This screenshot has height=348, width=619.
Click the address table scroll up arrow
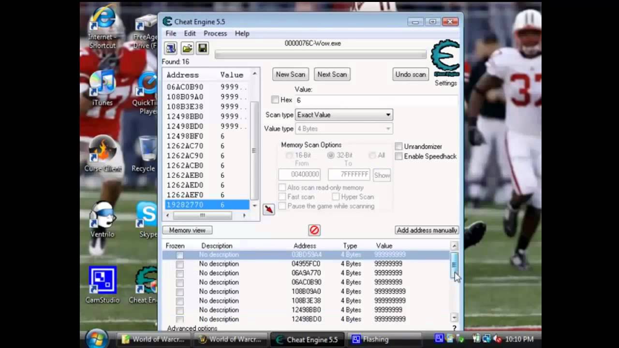[454, 246]
